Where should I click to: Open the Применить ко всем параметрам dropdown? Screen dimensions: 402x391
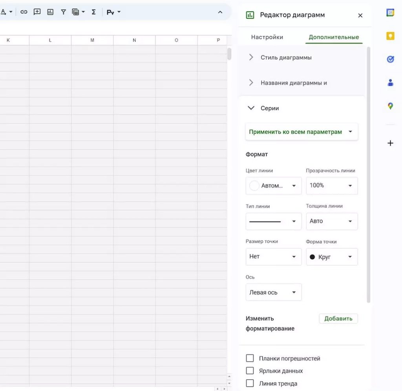(301, 132)
